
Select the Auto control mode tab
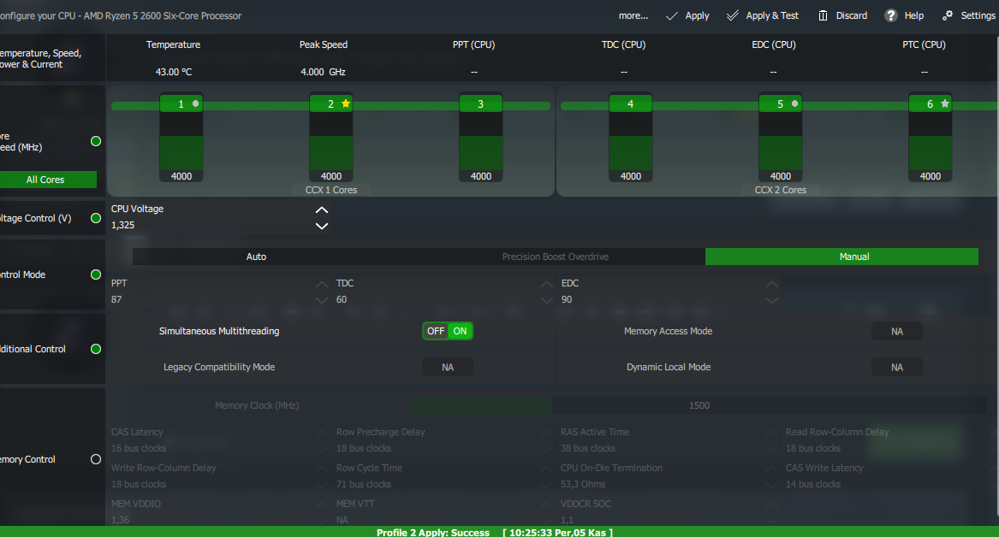pyautogui.click(x=256, y=257)
